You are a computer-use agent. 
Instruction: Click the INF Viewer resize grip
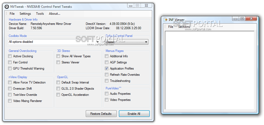point(255,111)
